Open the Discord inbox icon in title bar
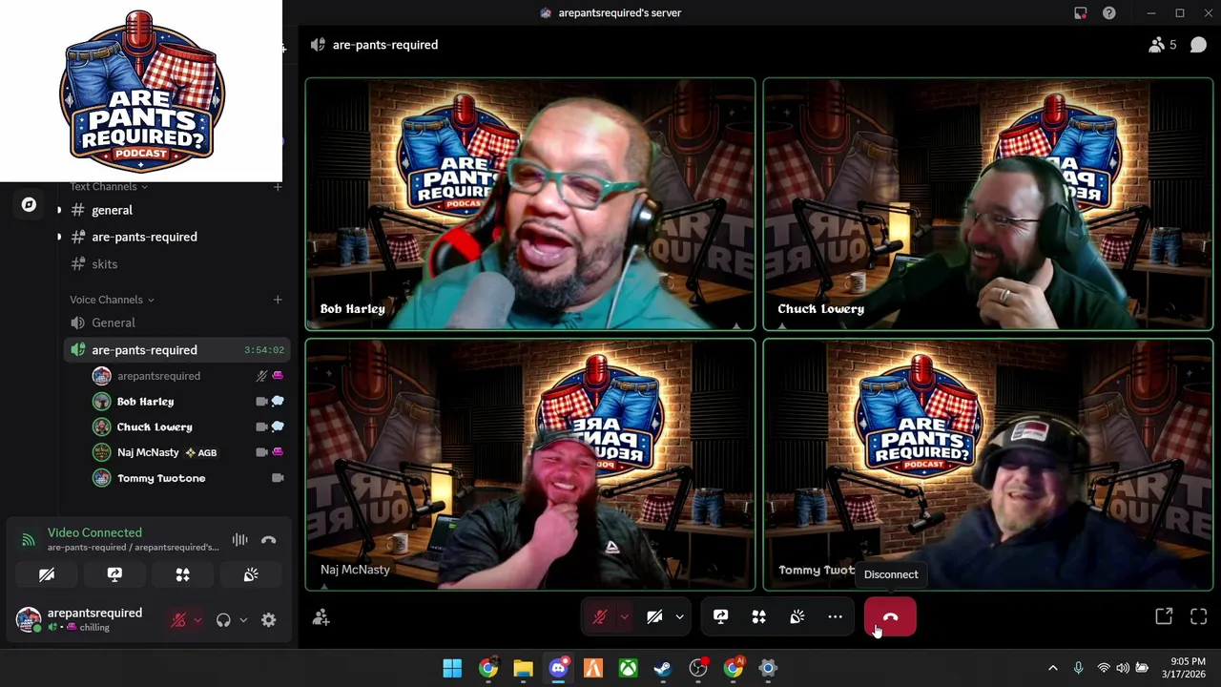The width and height of the screenshot is (1221, 687). pyautogui.click(x=1080, y=13)
